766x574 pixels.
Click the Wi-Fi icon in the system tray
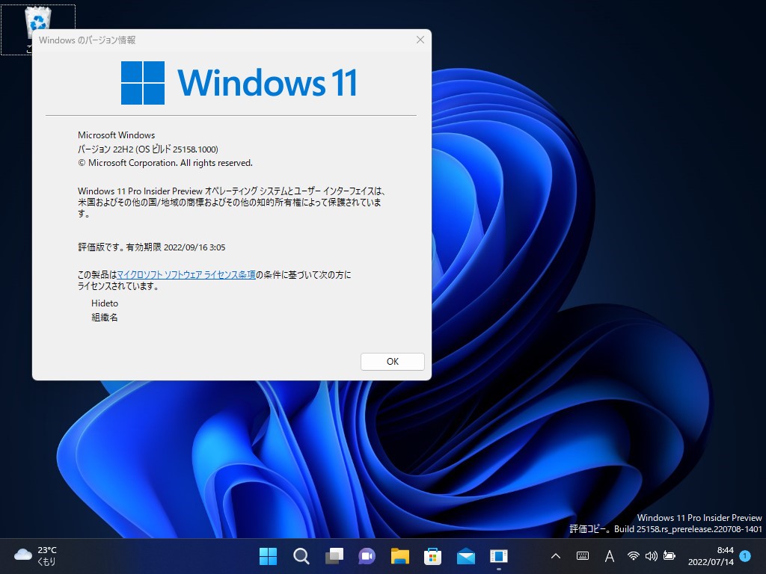point(634,556)
